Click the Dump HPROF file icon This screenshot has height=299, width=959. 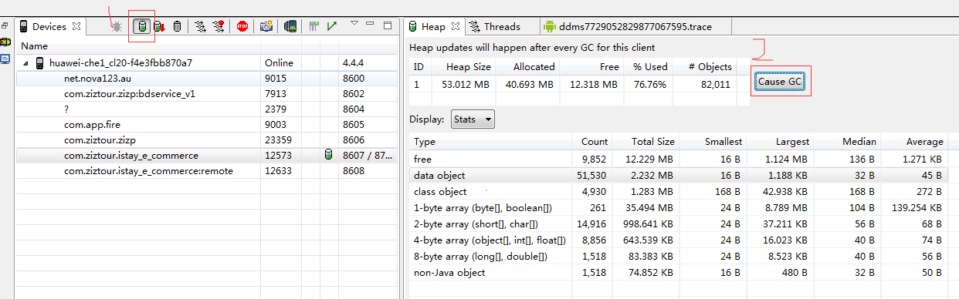point(159,26)
